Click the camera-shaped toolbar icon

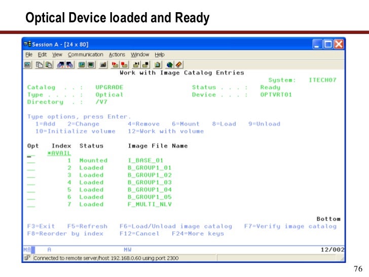tap(103, 65)
